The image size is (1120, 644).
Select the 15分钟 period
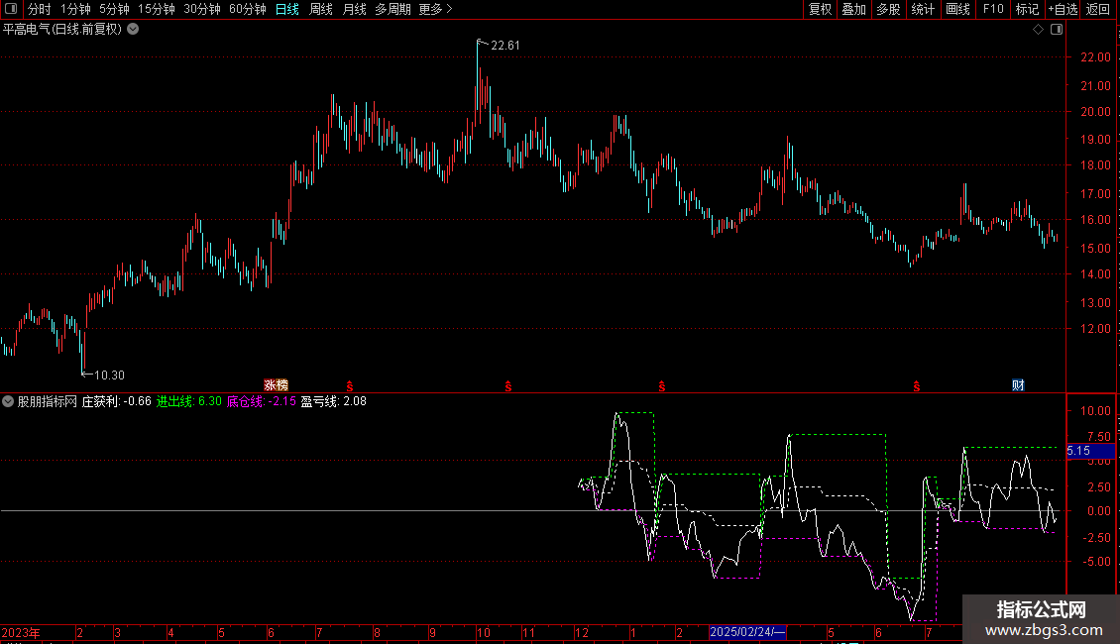pos(156,9)
